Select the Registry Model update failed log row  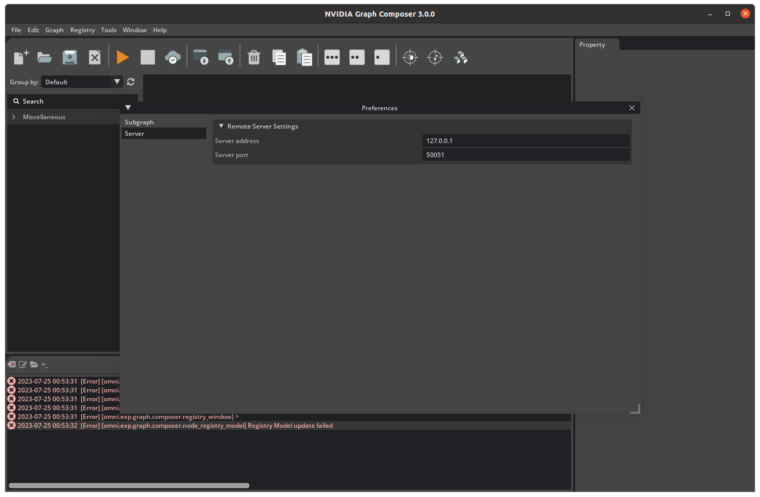point(289,426)
